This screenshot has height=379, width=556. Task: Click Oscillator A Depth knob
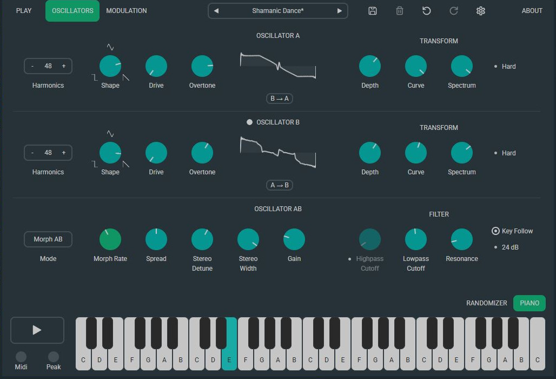point(370,66)
